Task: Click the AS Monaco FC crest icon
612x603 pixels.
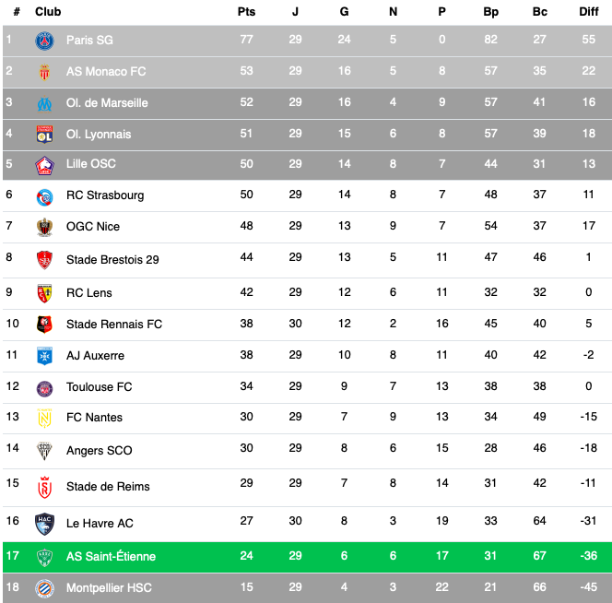Action: [44, 72]
